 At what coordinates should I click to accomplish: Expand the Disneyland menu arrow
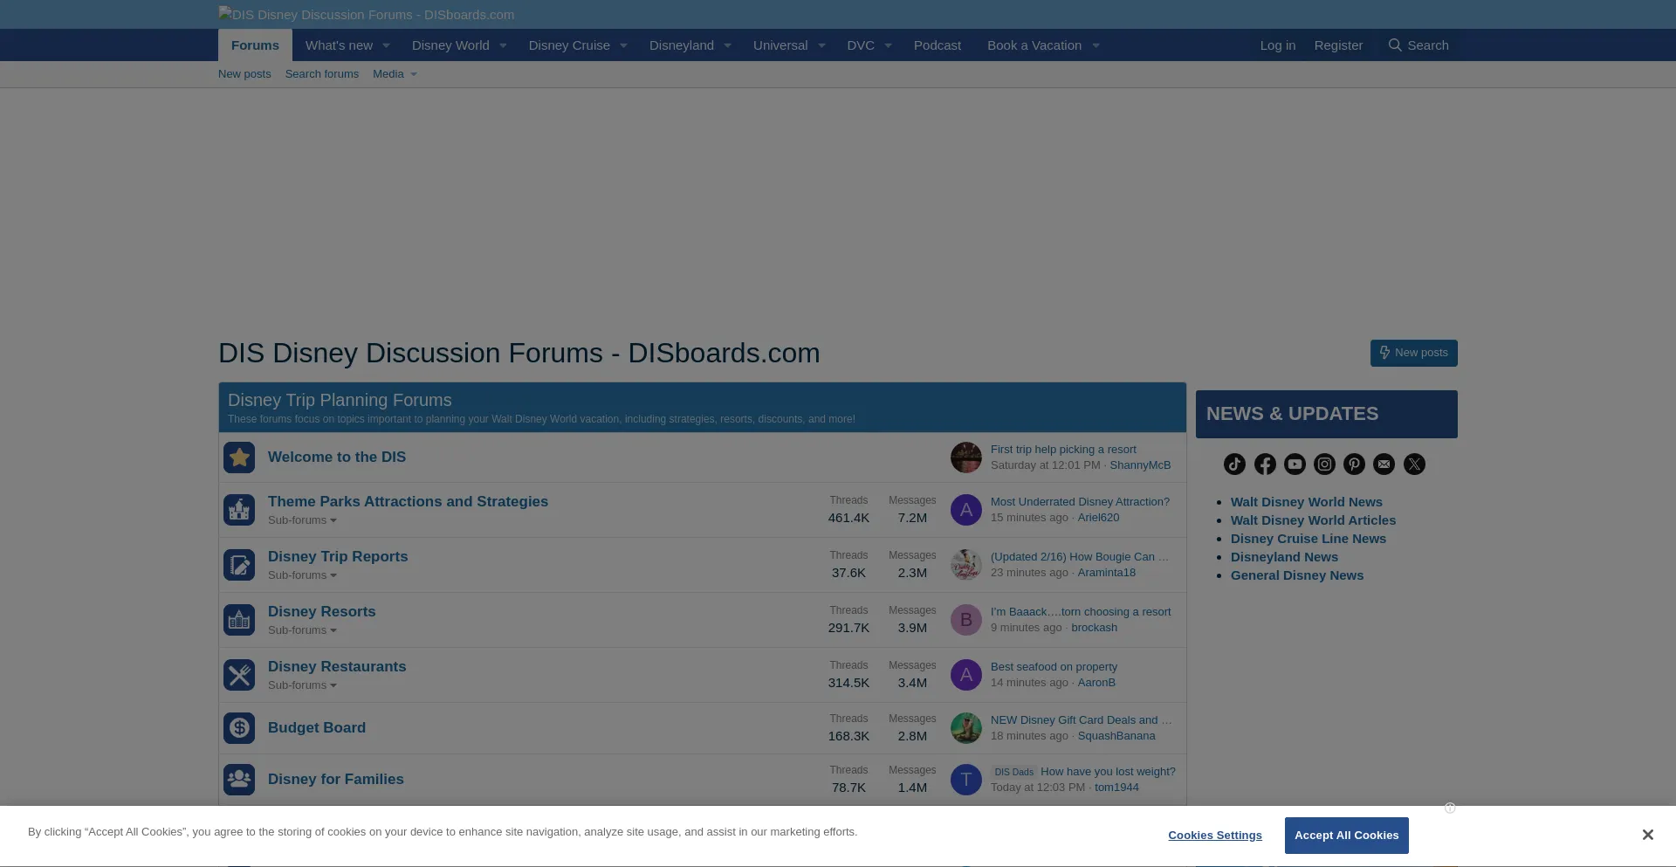[x=727, y=45]
